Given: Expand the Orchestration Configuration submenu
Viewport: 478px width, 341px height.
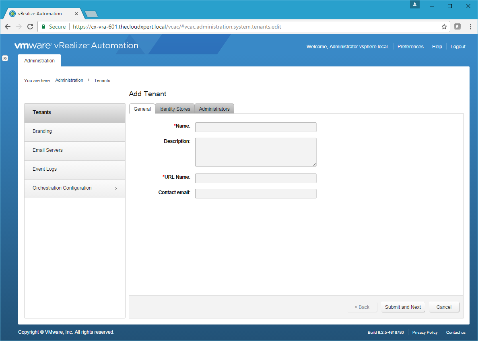Looking at the screenshot, I should [116, 188].
